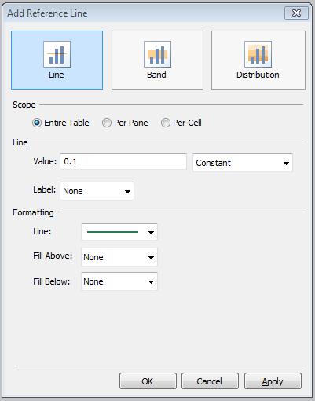315x401 pixels.
Task: Expand the Fill Below dropdown
Action: [119, 281]
